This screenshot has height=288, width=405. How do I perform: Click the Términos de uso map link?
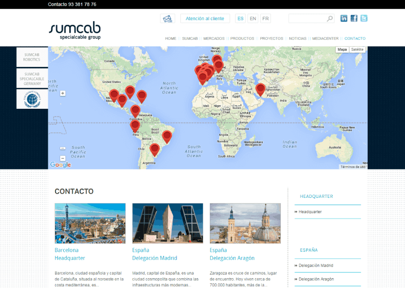pos(353,167)
